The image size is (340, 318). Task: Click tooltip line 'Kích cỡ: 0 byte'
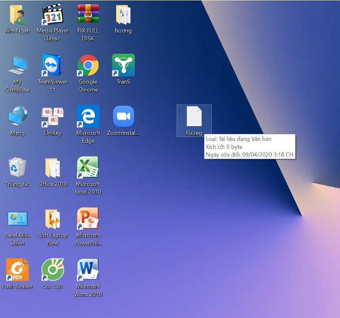pyautogui.click(x=224, y=147)
